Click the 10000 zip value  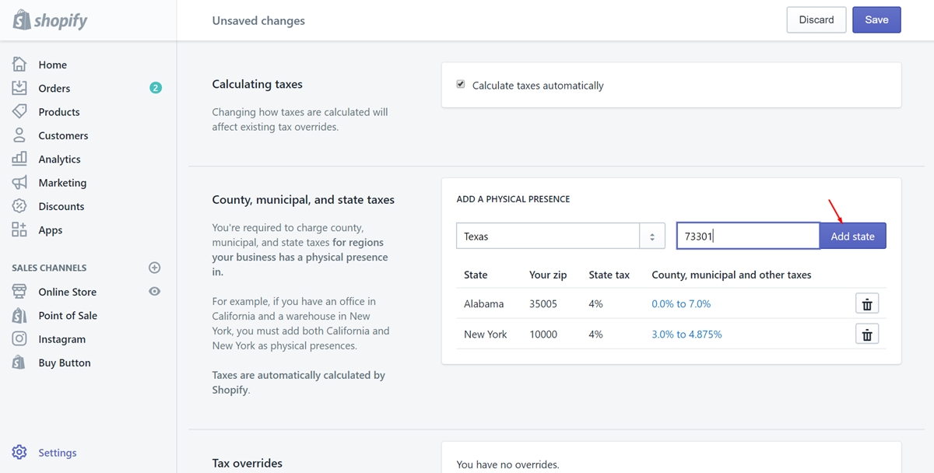click(x=543, y=335)
